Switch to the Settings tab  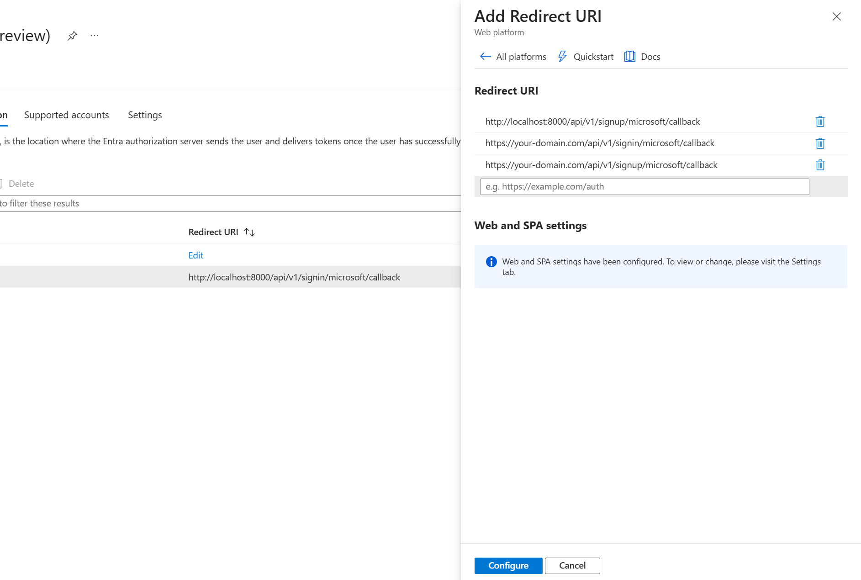pos(144,115)
